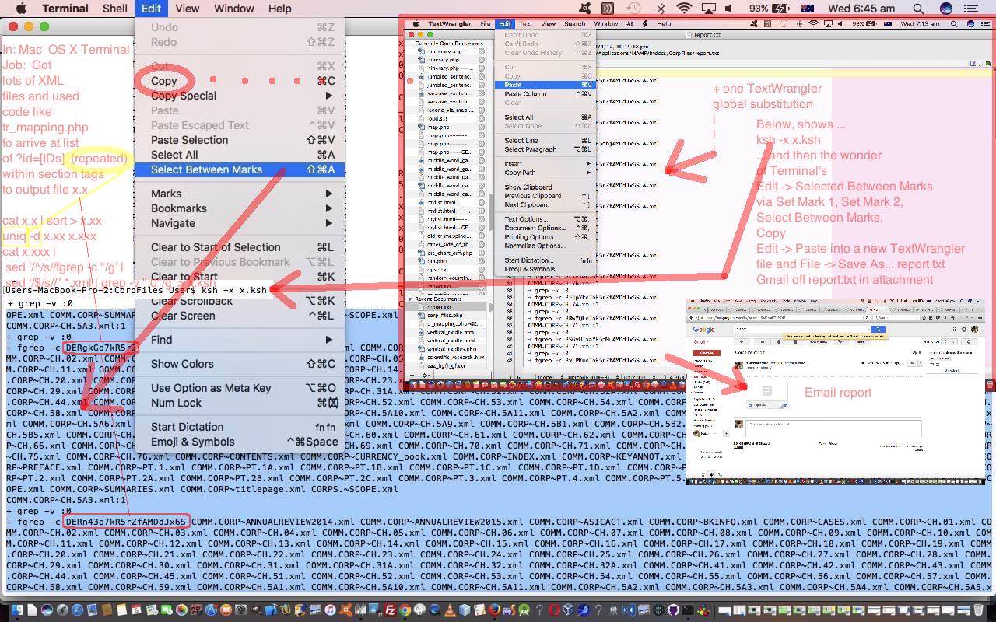Screen dimensions: 996x622
Task: Open GitHub Desktop icon in Dock
Action: tap(673, 610)
